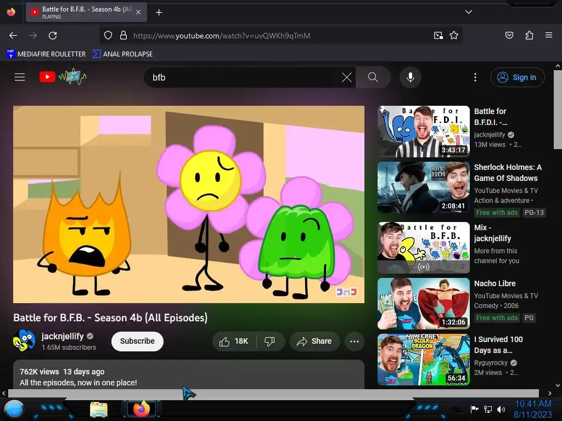
Task: Open Sherlock Holmes: A Game Of Shadows title
Action: 508,173
